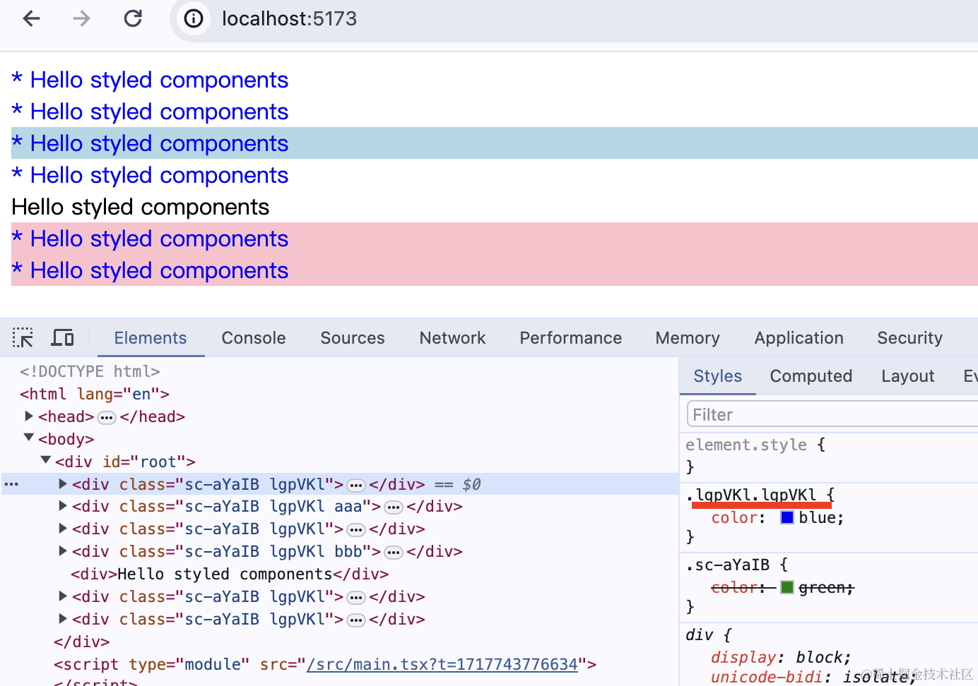Expand the div with class bbb
This screenshot has height=686, width=978.
[63, 550]
